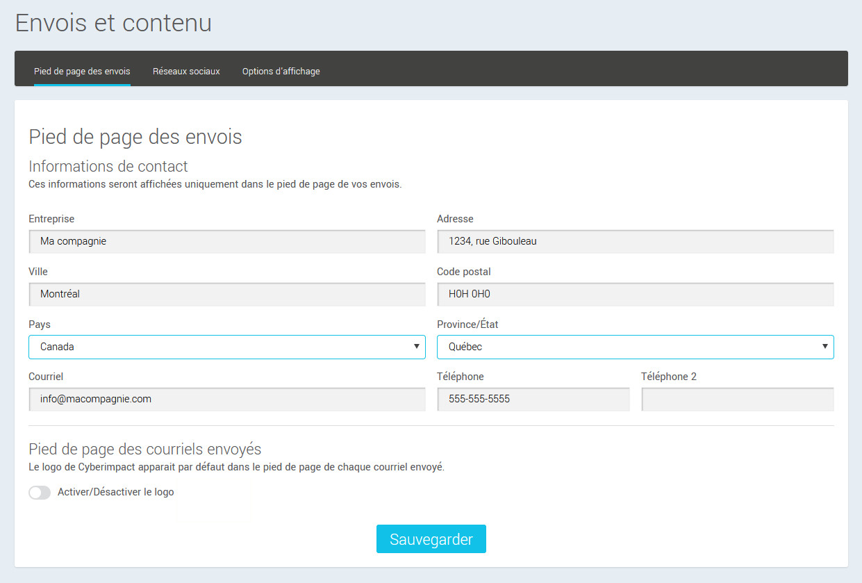Screen dimensions: 862x583
Task: Open the Options d'affichage tab
Action: click(x=281, y=71)
